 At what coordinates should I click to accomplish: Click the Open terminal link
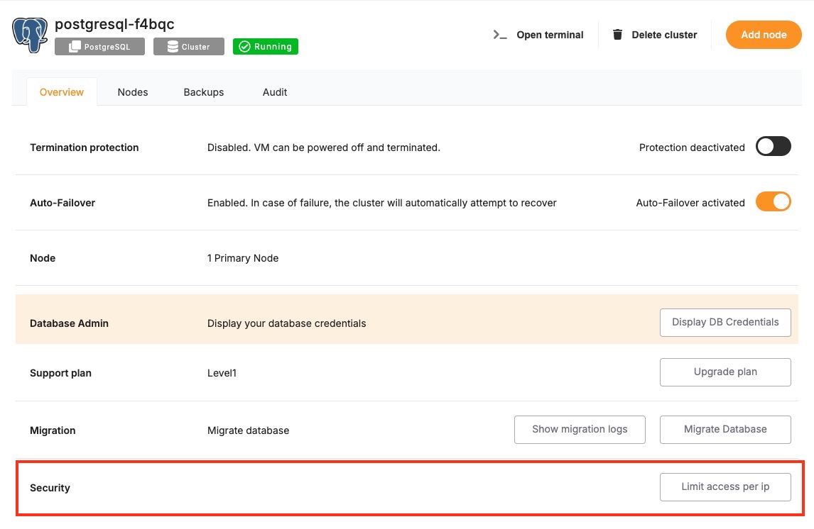coord(550,35)
